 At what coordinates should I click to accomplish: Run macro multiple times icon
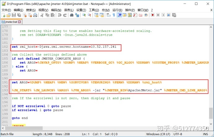click(169, 15)
